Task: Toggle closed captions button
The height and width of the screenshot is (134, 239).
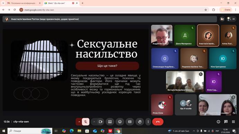Action: [130, 122]
